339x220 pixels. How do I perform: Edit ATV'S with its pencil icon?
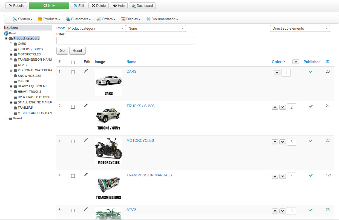86,209
